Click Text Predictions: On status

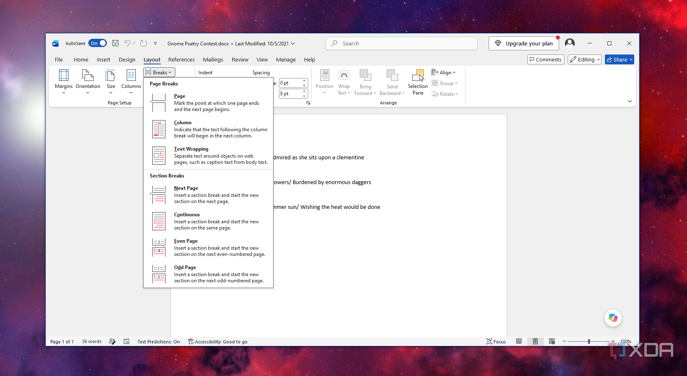158,341
